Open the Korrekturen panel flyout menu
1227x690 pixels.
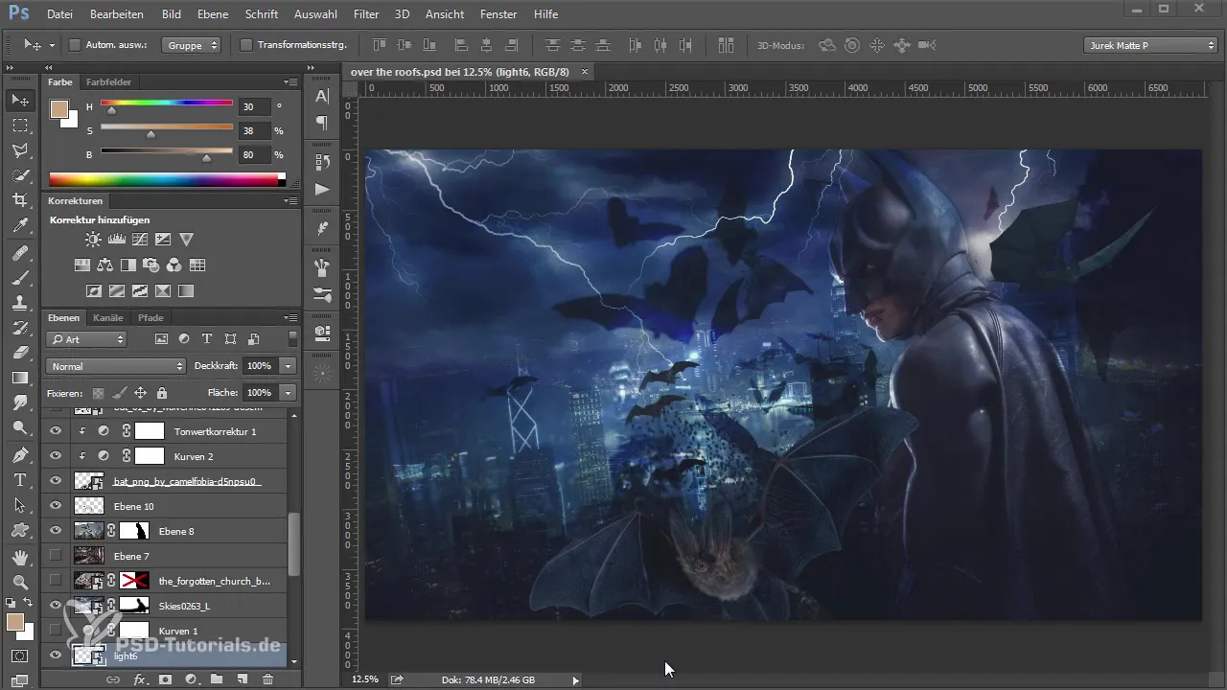click(x=290, y=201)
